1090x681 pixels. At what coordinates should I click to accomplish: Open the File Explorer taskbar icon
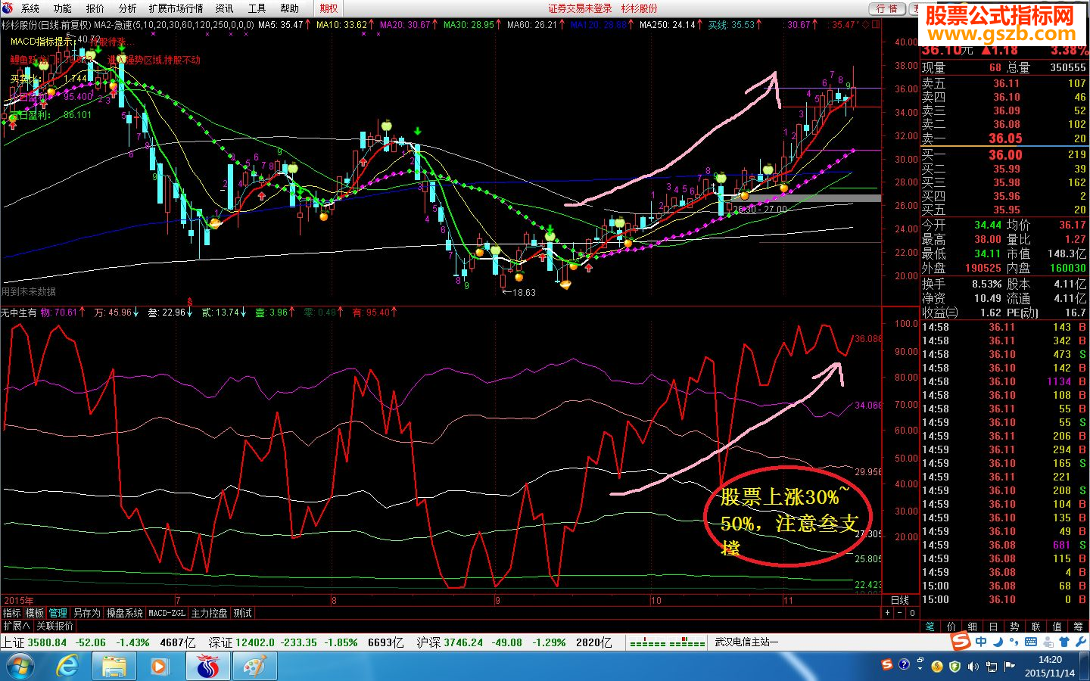click(114, 667)
